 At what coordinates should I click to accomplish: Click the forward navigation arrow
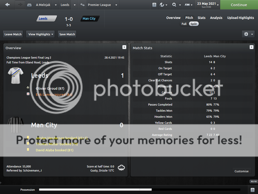[x=20, y=5]
